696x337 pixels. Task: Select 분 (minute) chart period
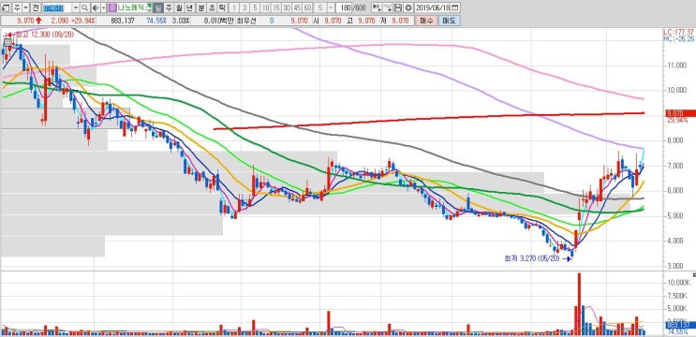(x=201, y=8)
